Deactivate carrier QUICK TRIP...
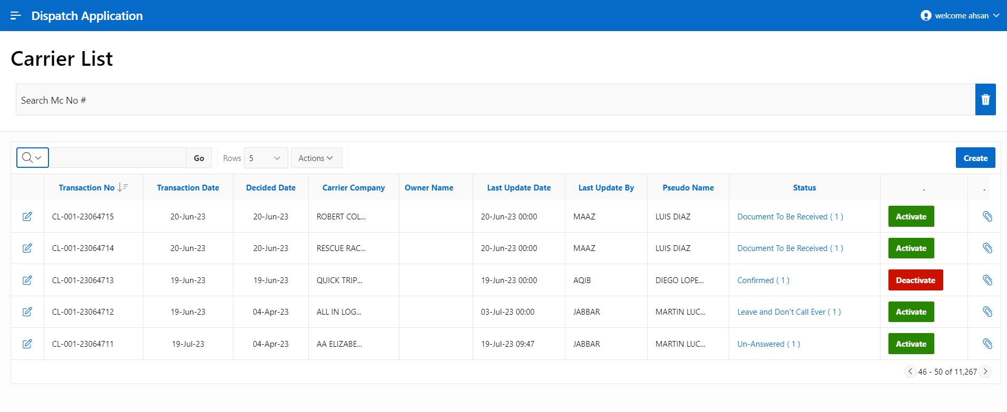Screen dimensions: 1007x412 coord(915,280)
